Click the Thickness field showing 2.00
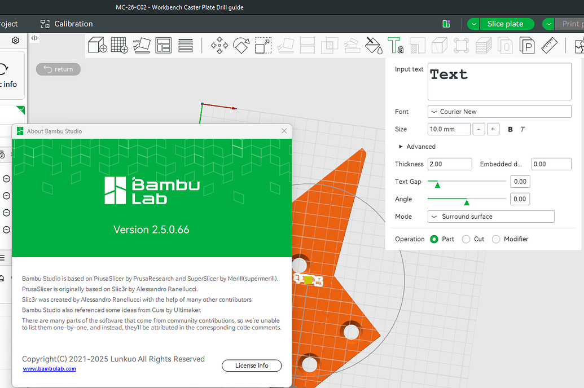Viewport: 584px width, 388px height. (450, 164)
